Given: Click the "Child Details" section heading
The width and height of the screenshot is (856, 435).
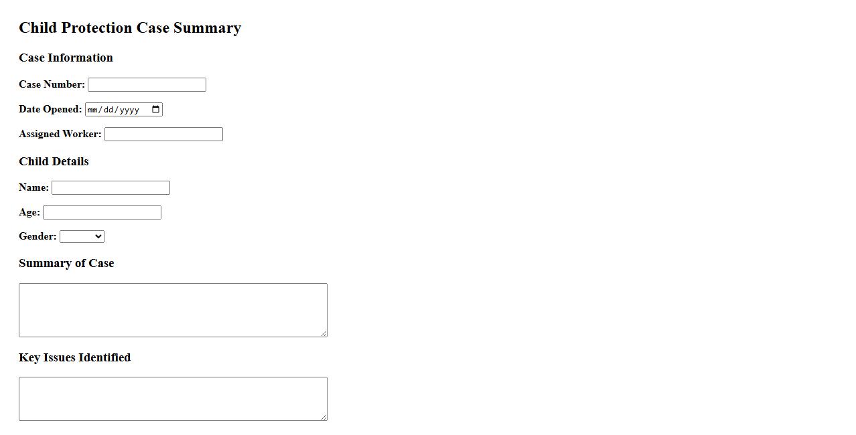Looking at the screenshot, I should pos(54,161).
